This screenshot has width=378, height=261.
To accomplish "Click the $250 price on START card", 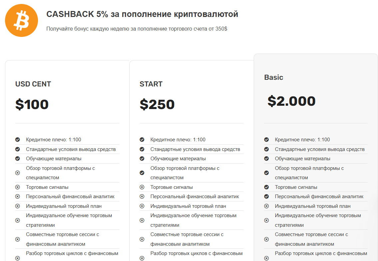I will pyautogui.click(x=157, y=104).
